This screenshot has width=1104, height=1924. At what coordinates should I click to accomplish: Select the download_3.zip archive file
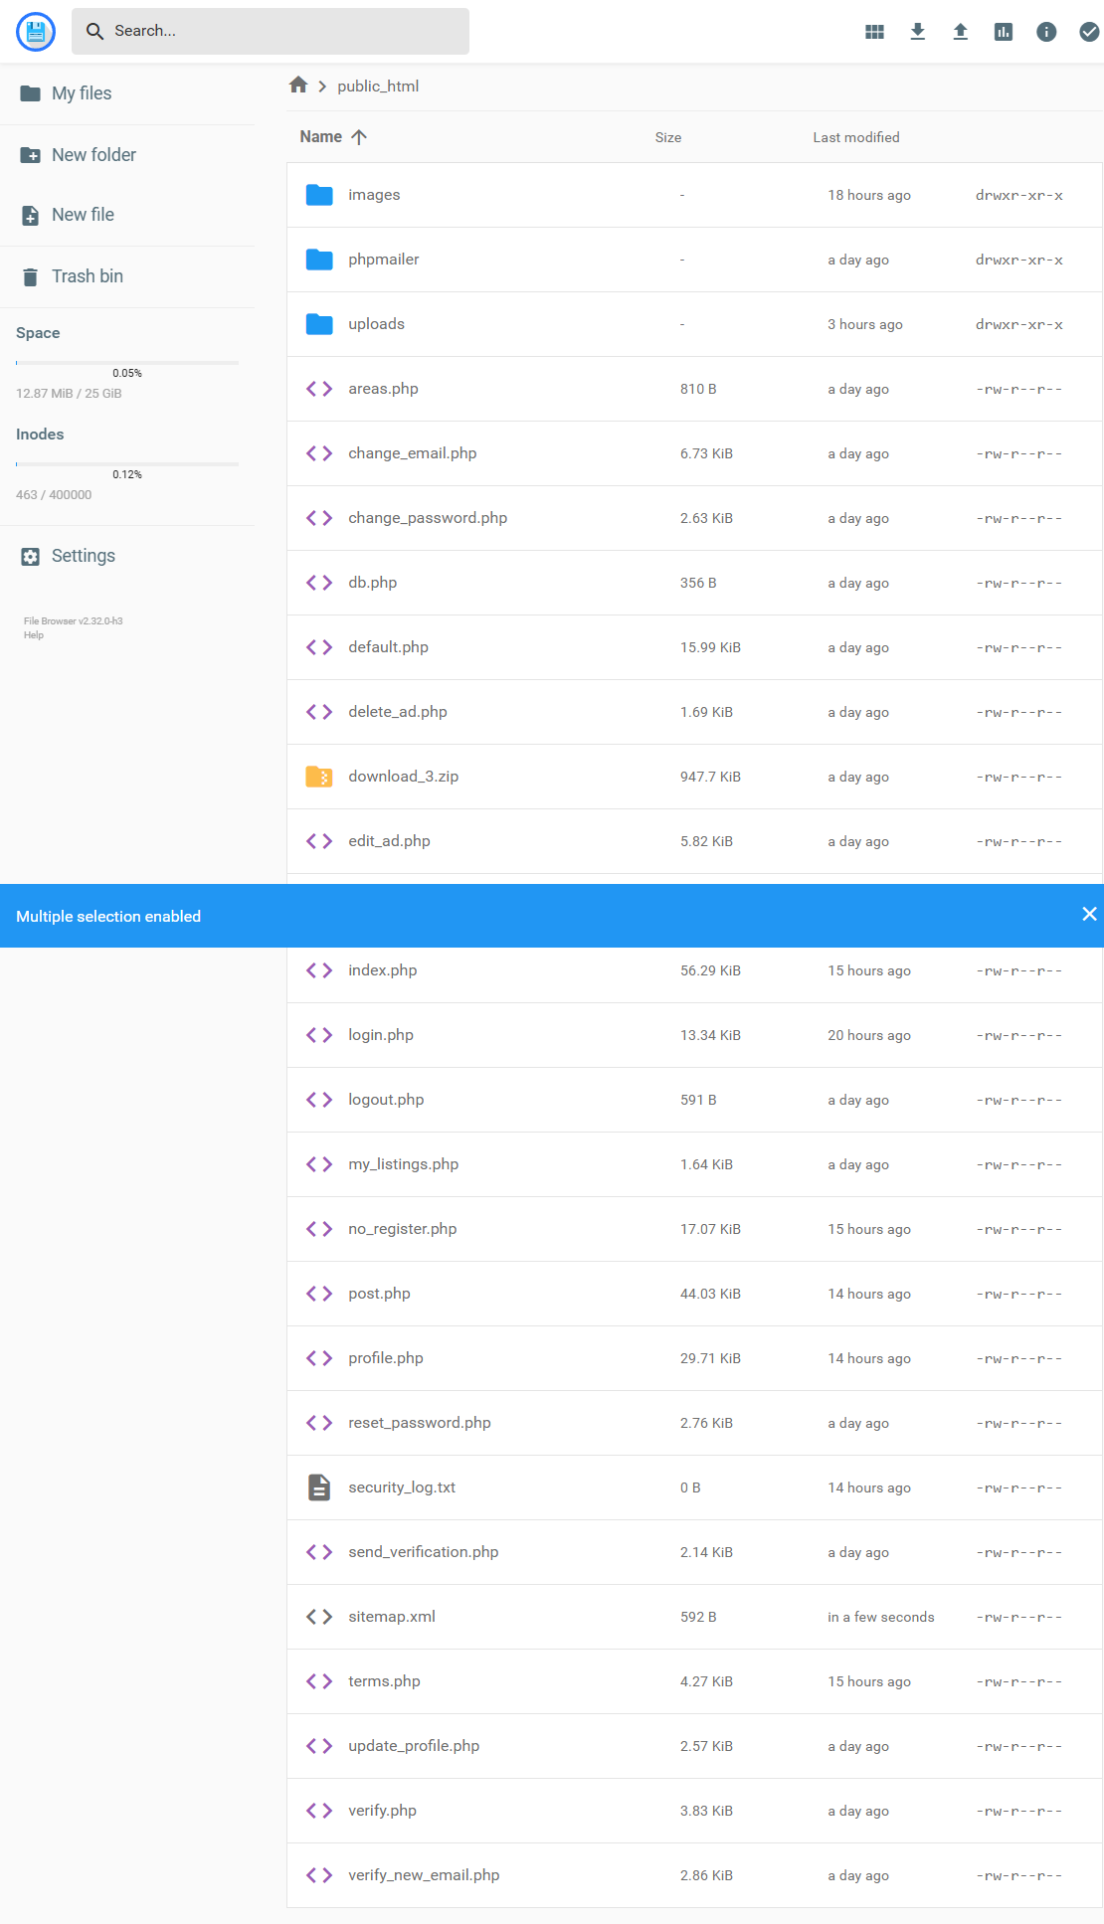[403, 777]
